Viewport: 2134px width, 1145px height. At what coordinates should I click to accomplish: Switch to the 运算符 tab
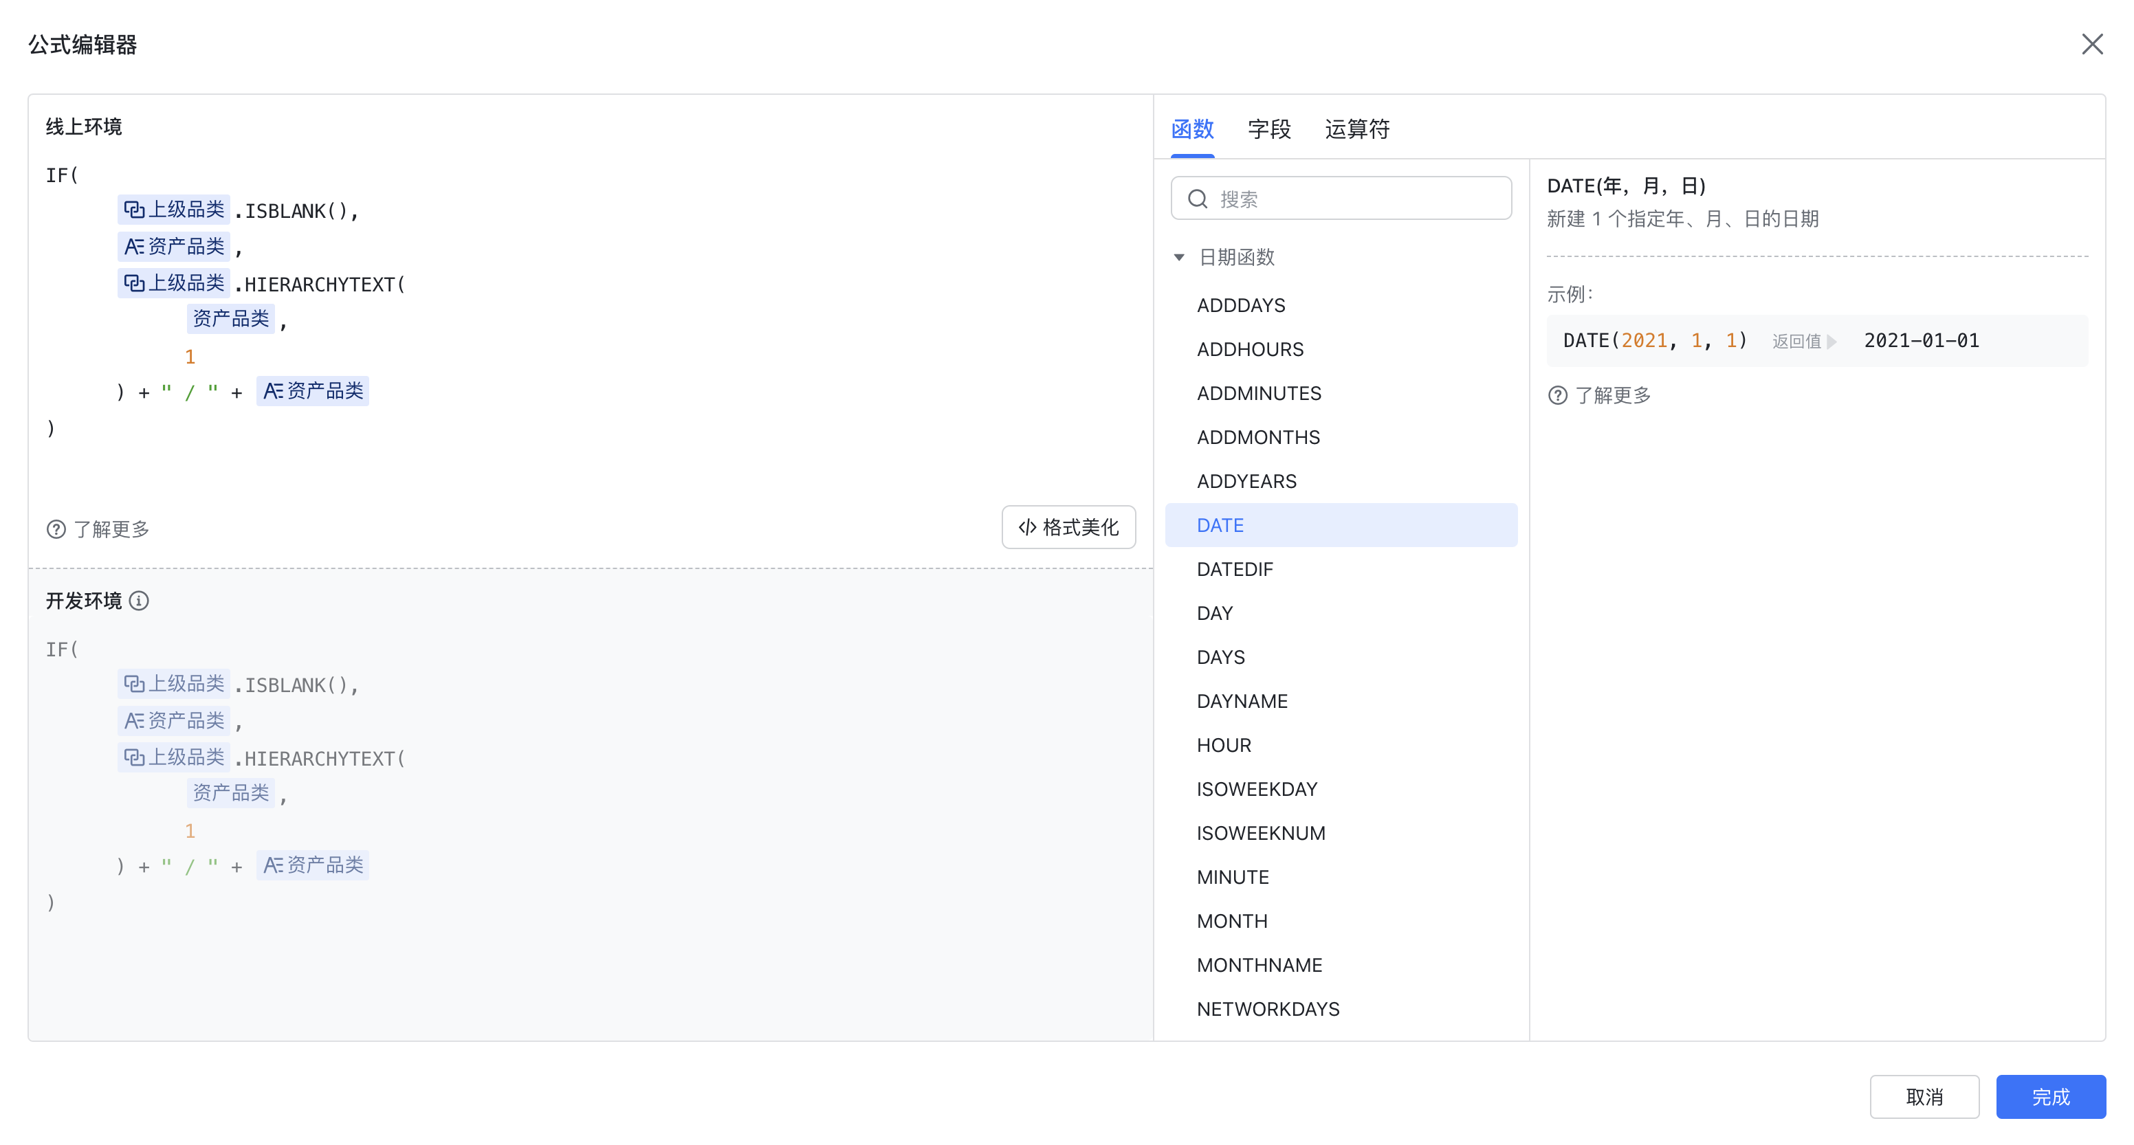1357,129
